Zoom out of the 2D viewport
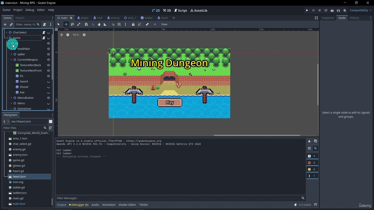The image size is (374, 210). coord(68,35)
